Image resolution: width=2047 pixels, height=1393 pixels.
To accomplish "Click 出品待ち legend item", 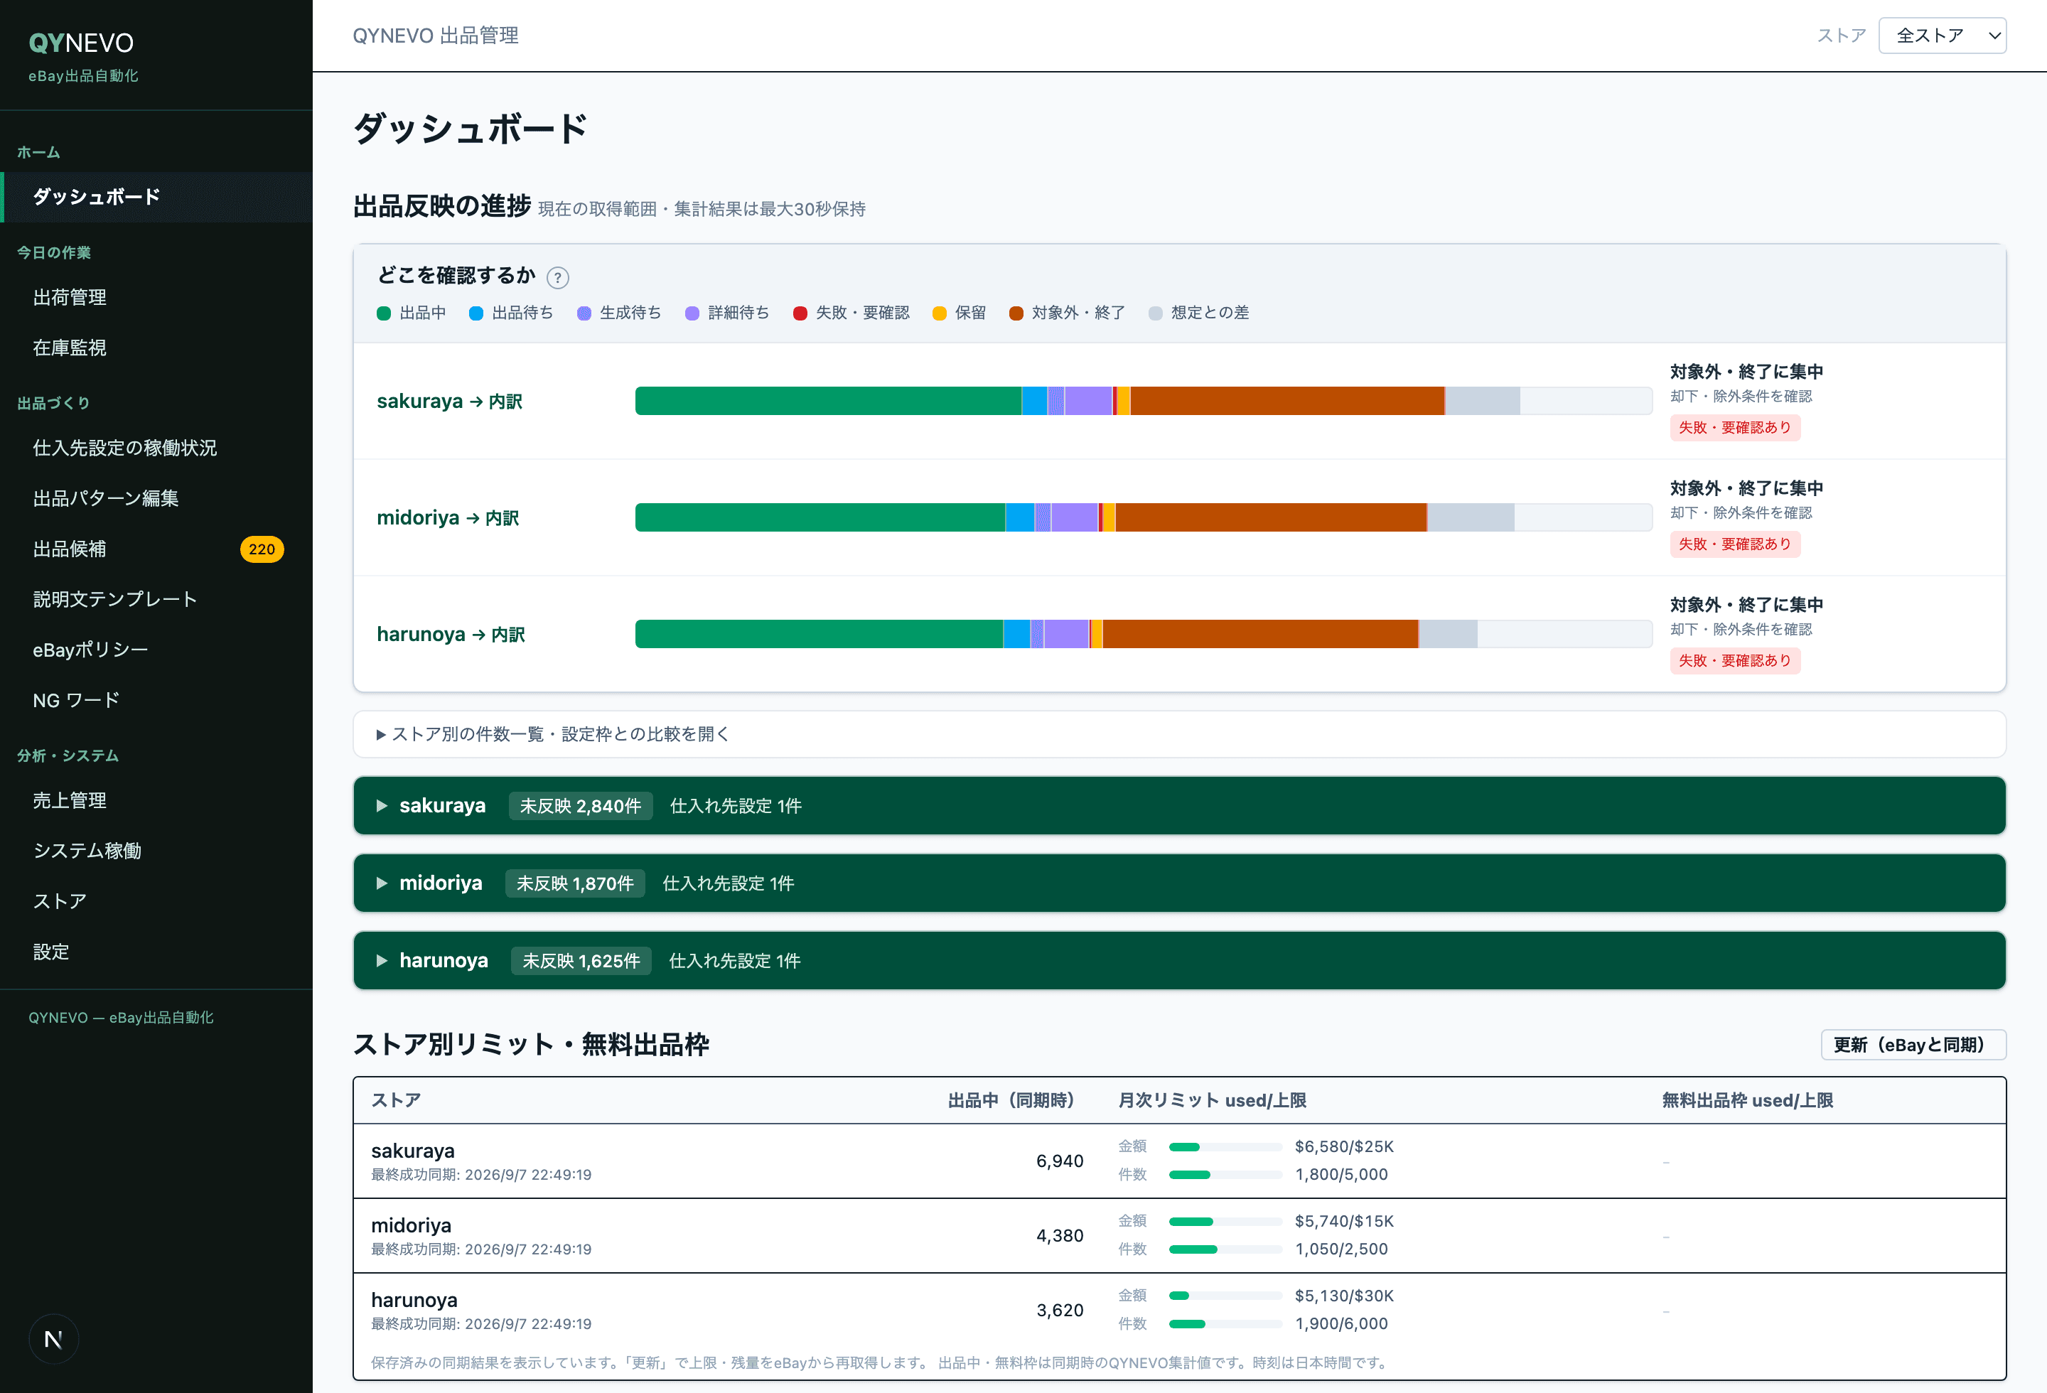I will click(x=511, y=313).
